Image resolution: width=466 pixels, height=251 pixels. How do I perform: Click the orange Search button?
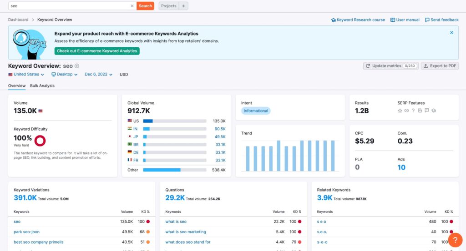(145, 6)
